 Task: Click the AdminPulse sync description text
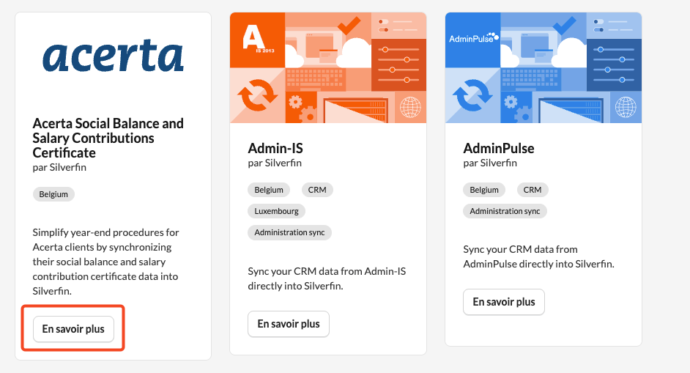coord(538,256)
